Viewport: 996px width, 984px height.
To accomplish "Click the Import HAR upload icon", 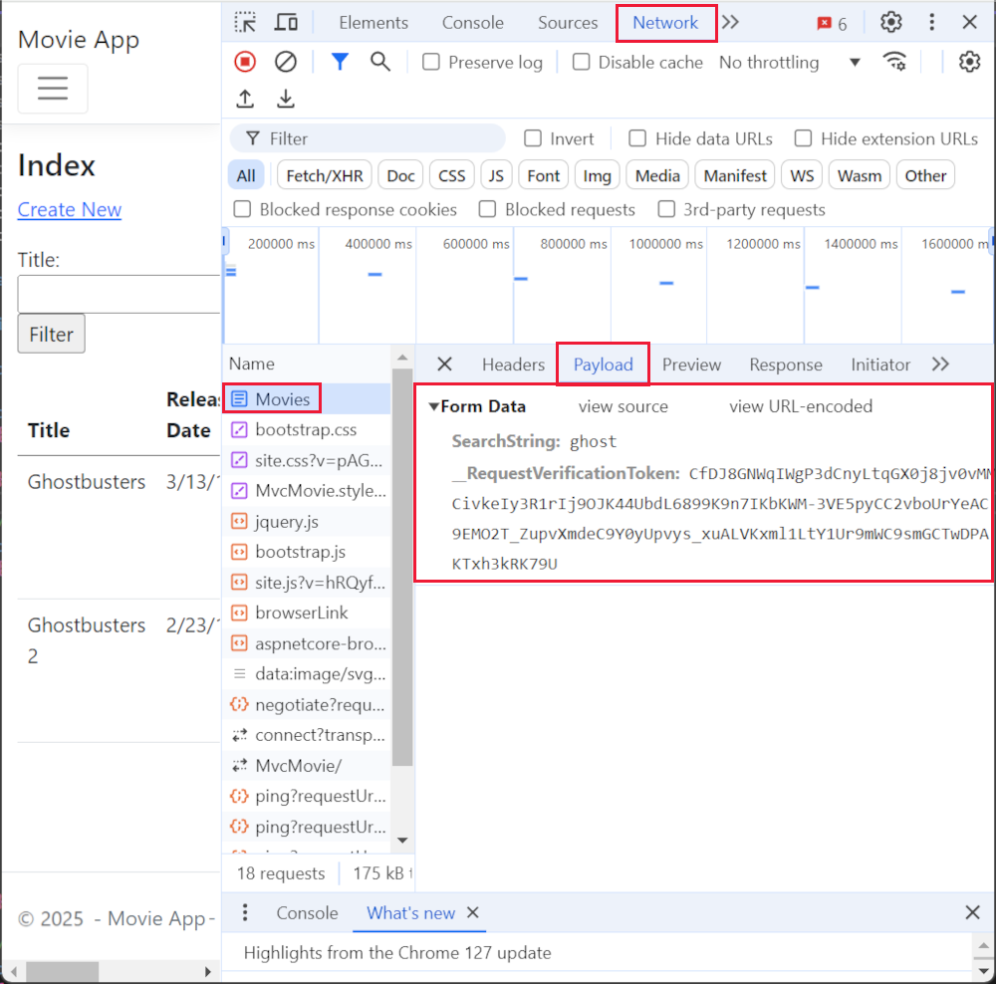I will pos(245,99).
